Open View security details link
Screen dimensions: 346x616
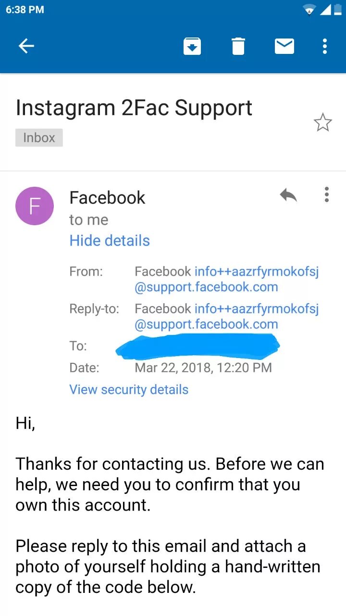click(x=129, y=389)
